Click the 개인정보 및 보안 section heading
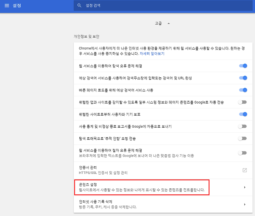 tap(86, 36)
